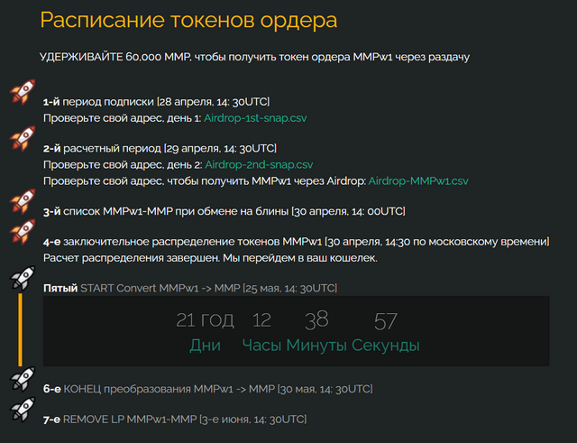
Task: Click the '4-е заключительное распределение' line
Action: pos(297,242)
